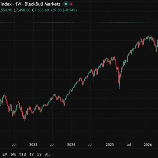
Task: Click the low value L7,498.60
Action: click(22, 10)
